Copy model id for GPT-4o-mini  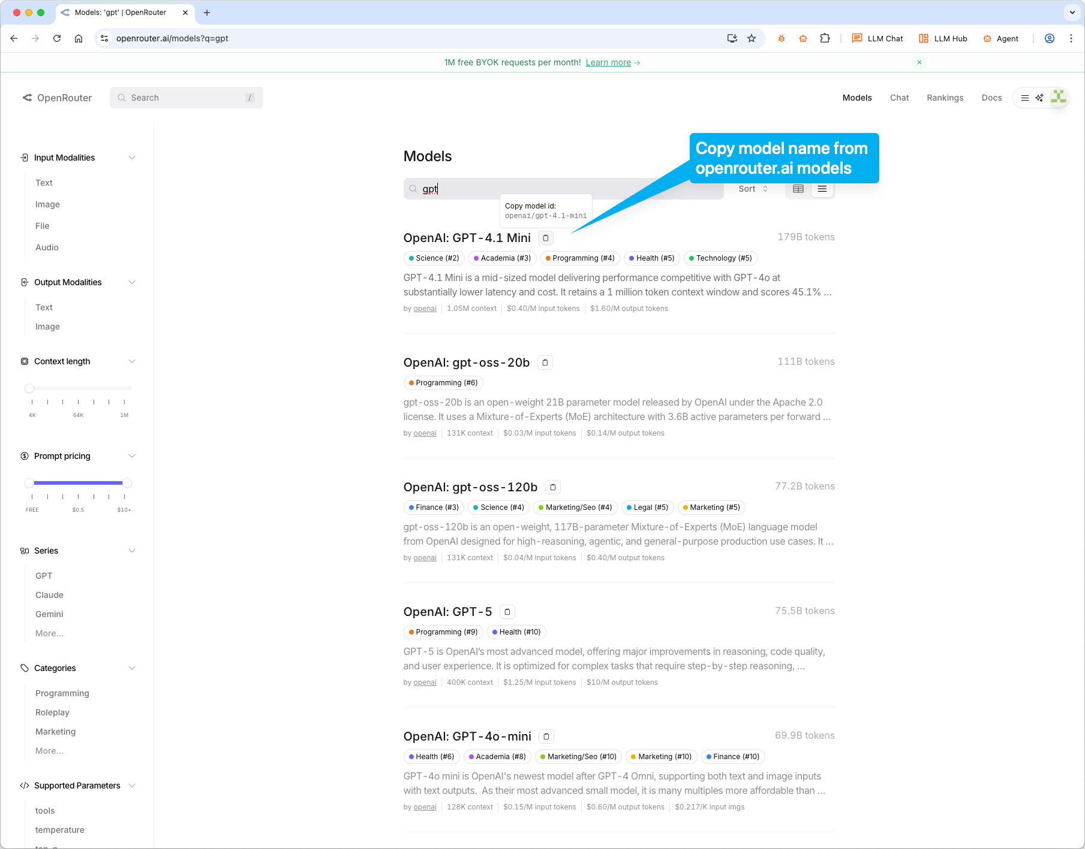click(546, 736)
